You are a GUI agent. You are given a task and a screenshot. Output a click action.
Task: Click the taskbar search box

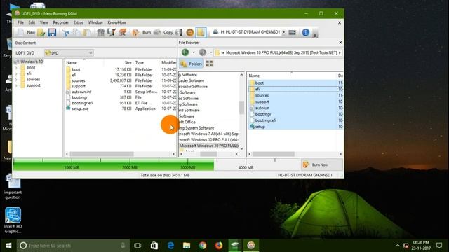pyautogui.click(x=73, y=246)
